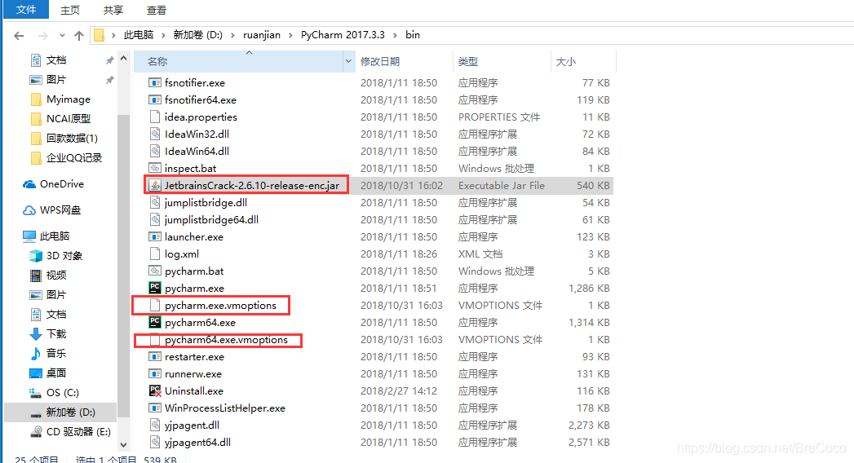Viewport: 854px width, 463px height.
Task: Select fsnotifier.exe file icon
Action: click(x=155, y=82)
